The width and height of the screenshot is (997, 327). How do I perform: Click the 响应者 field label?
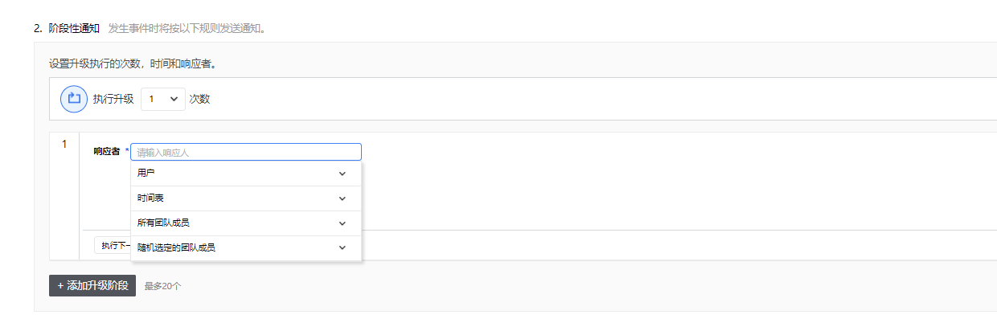(106, 151)
